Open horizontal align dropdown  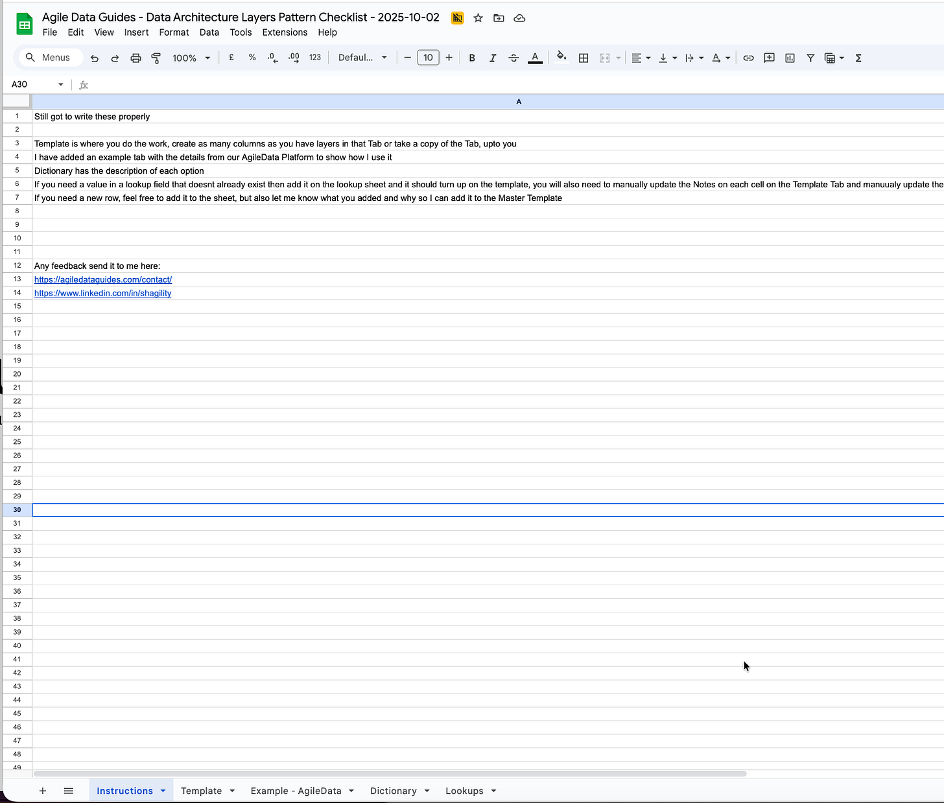coord(641,58)
